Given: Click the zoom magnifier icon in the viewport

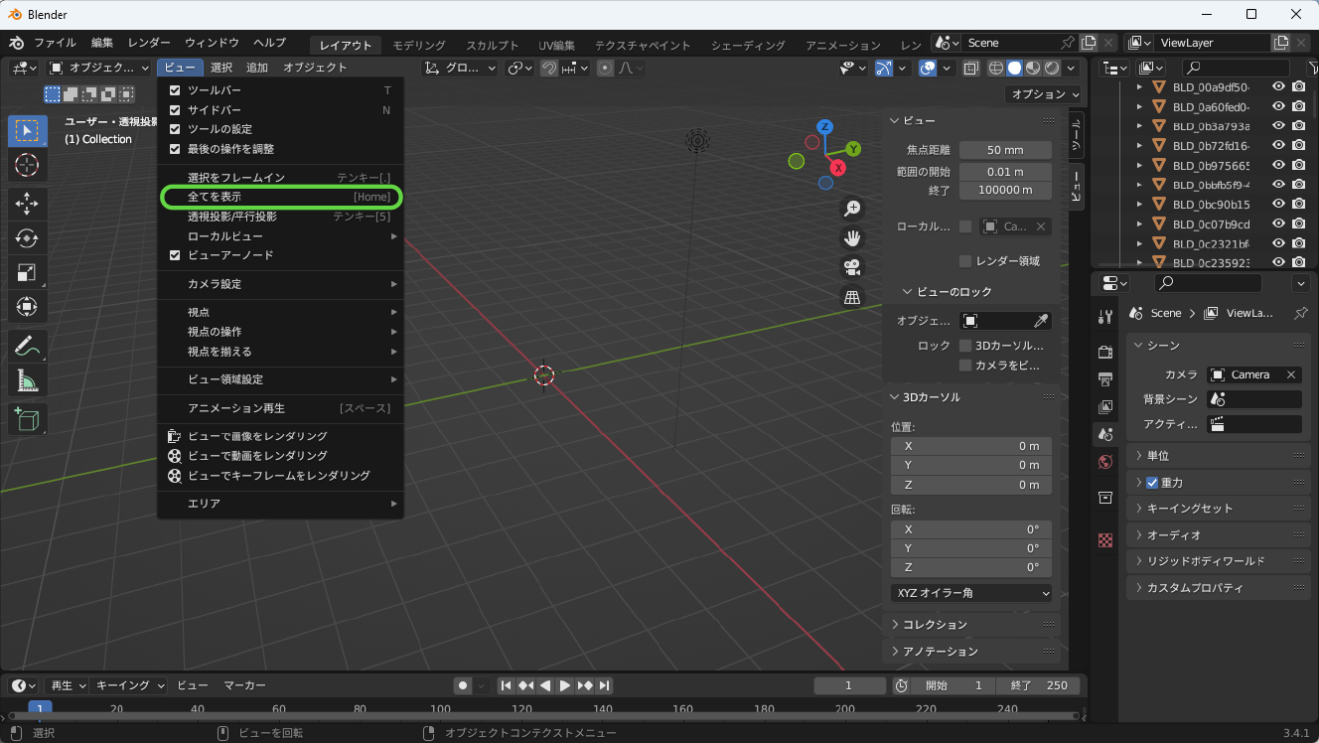Looking at the screenshot, I should [x=851, y=209].
